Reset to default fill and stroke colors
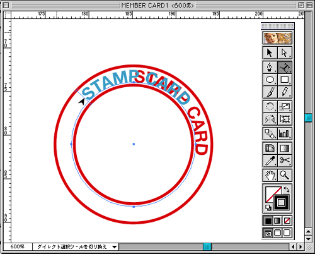This screenshot has width=315, height=254. 268,208
